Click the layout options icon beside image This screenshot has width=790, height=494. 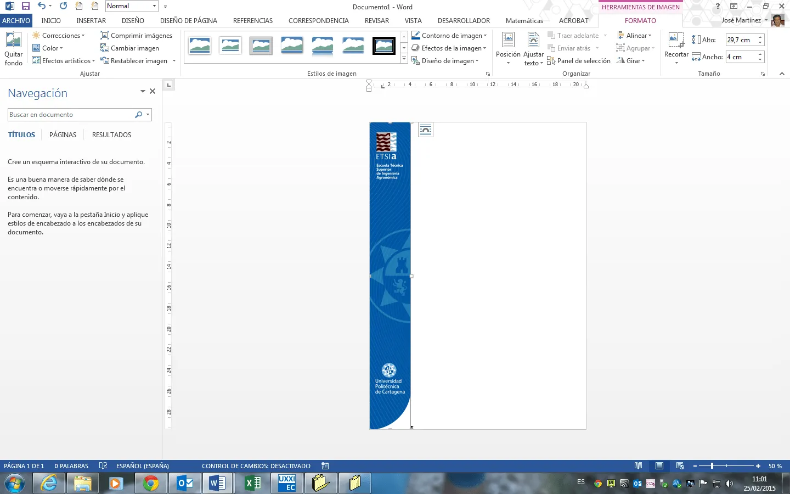tap(426, 130)
